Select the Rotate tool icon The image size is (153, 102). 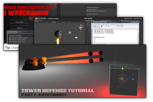[x=42, y=18]
